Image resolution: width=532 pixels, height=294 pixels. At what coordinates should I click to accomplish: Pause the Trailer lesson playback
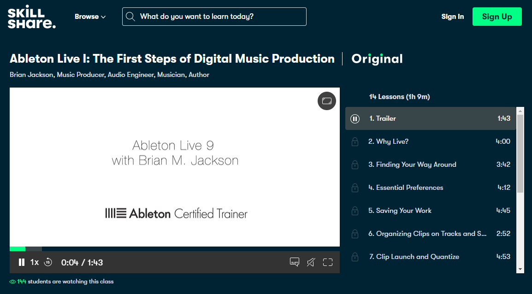[x=355, y=118]
